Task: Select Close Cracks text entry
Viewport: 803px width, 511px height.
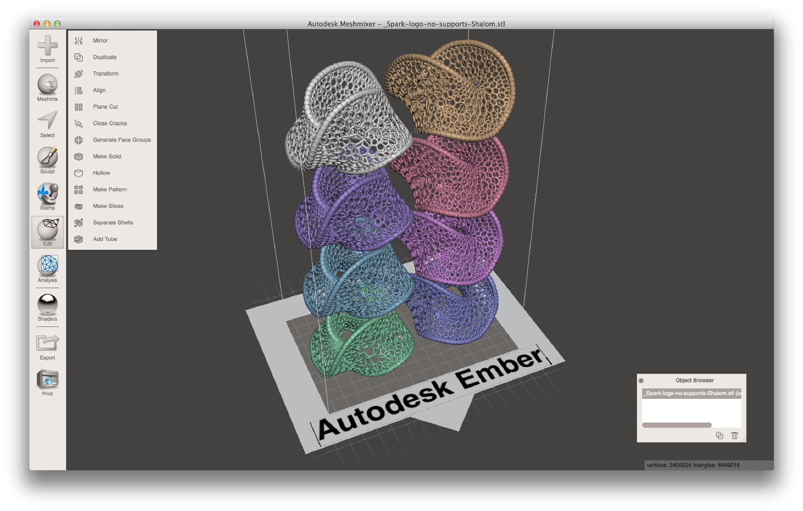Action: click(110, 123)
